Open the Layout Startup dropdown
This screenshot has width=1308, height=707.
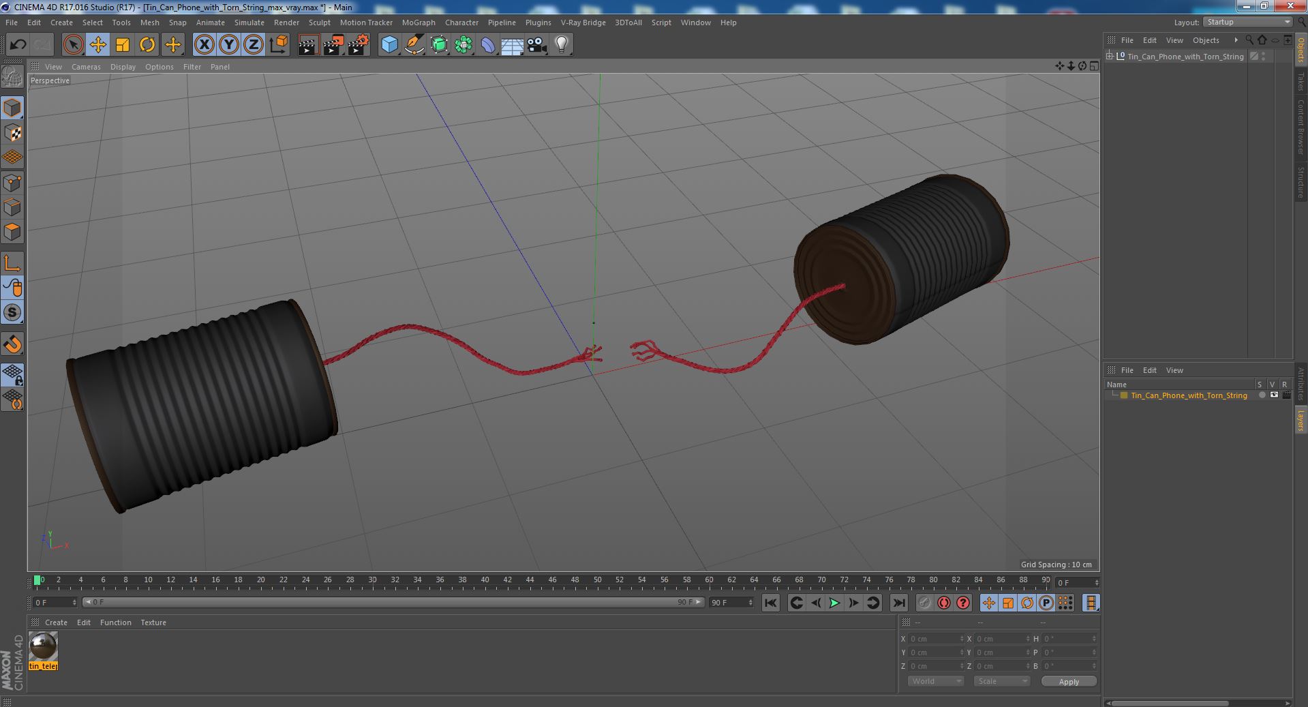(1248, 22)
